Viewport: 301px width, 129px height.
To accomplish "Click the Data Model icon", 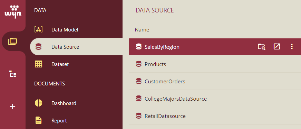I will 38,30.
